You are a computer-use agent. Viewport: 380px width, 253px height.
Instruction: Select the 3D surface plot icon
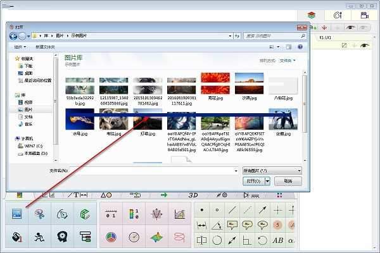pos(157,237)
